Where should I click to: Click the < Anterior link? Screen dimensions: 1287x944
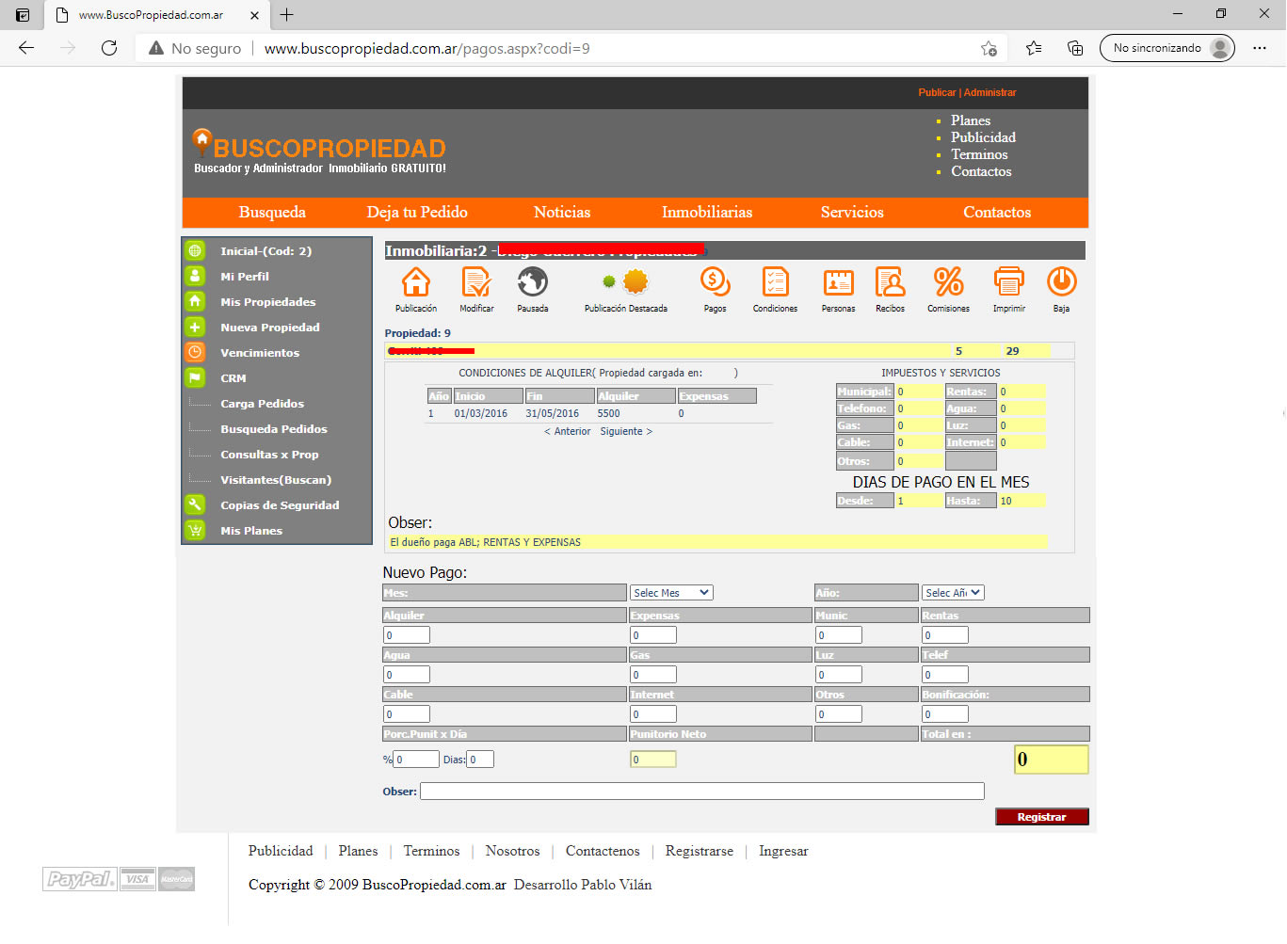[x=568, y=431]
